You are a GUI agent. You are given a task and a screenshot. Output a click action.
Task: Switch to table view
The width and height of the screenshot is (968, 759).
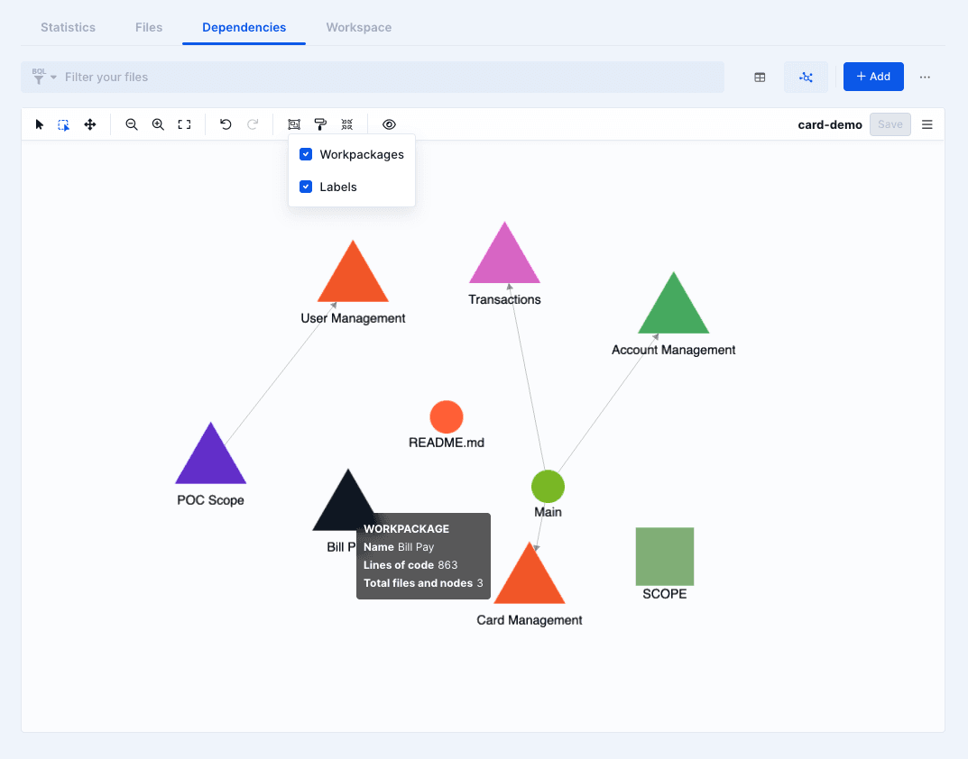[760, 78]
